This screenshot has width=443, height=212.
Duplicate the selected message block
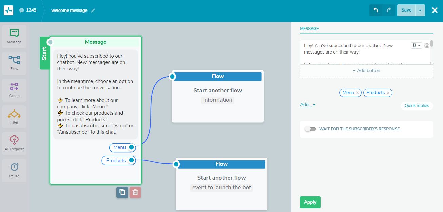coord(122,192)
